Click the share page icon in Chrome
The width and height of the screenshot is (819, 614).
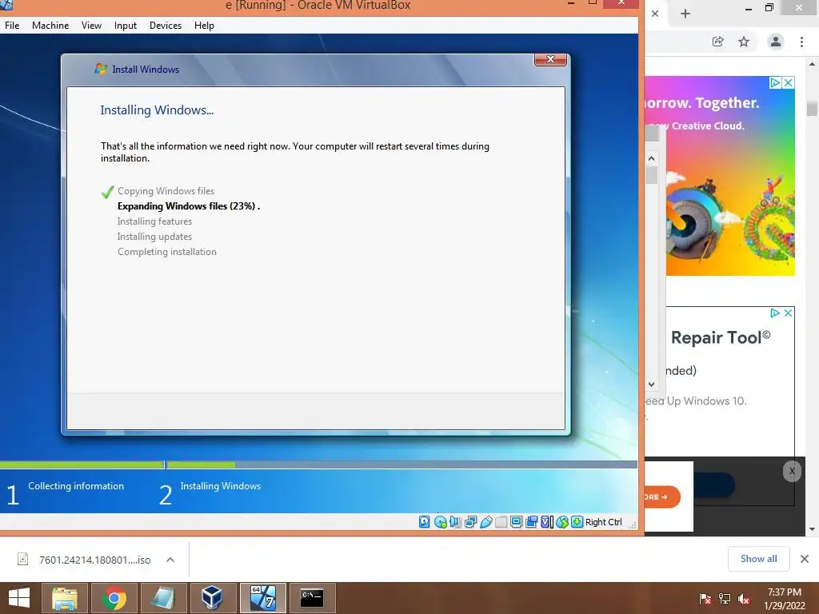718,42
